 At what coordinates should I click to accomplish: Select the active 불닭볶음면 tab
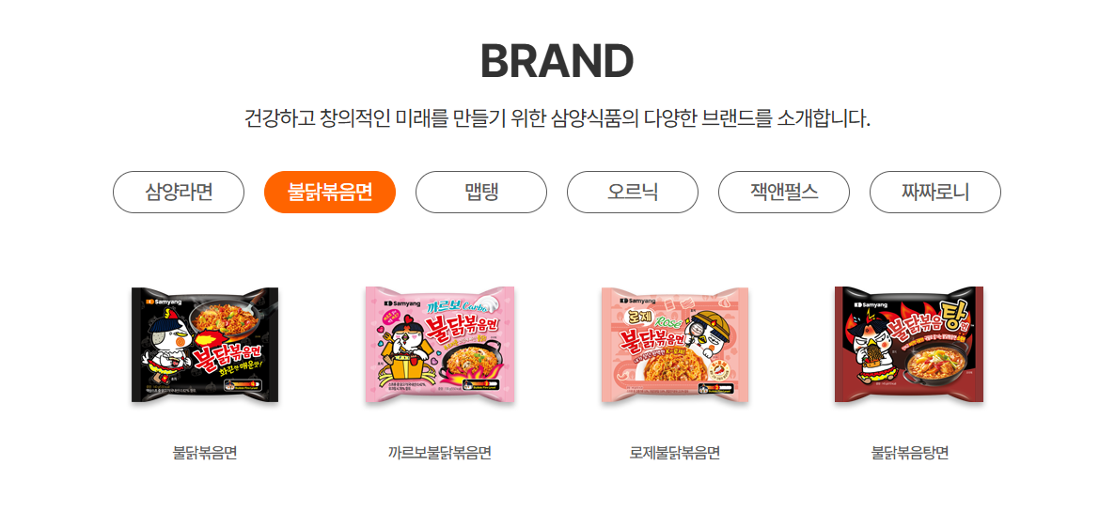[x=330, y=192]
